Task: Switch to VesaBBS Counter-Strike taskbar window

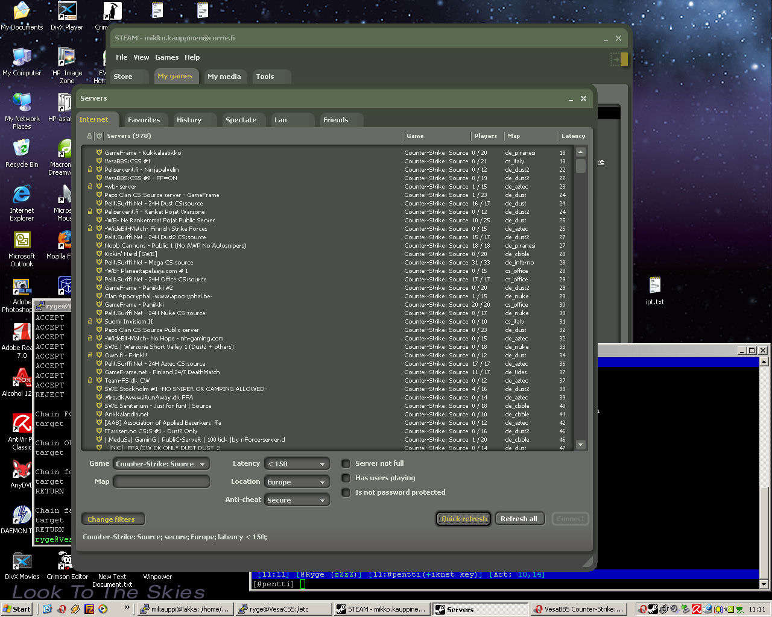Action: pyautogui.click(x=578, y=609)
